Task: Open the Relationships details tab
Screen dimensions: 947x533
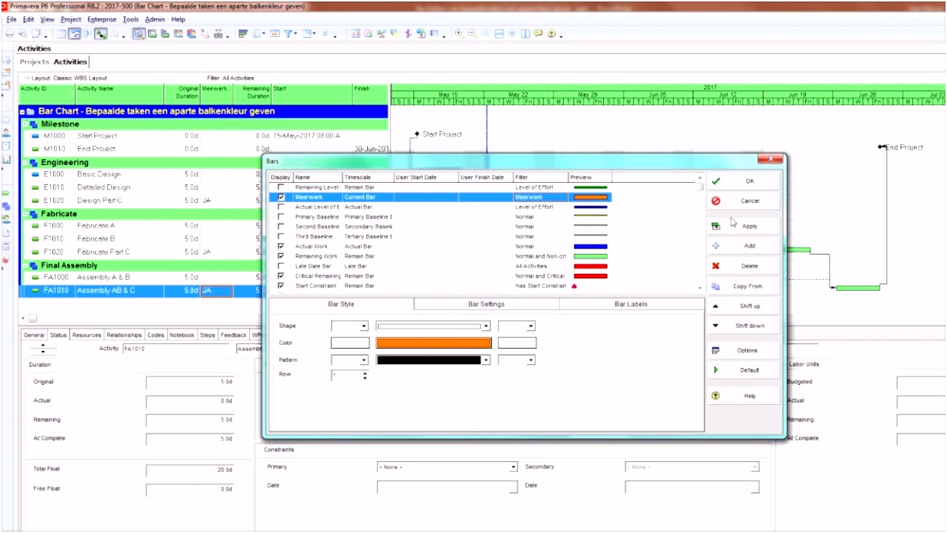Action: coord(124,336)
